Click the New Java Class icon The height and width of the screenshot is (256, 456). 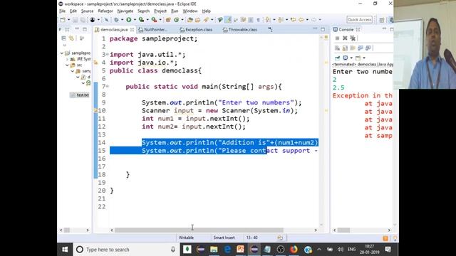[x=176, y=20]
